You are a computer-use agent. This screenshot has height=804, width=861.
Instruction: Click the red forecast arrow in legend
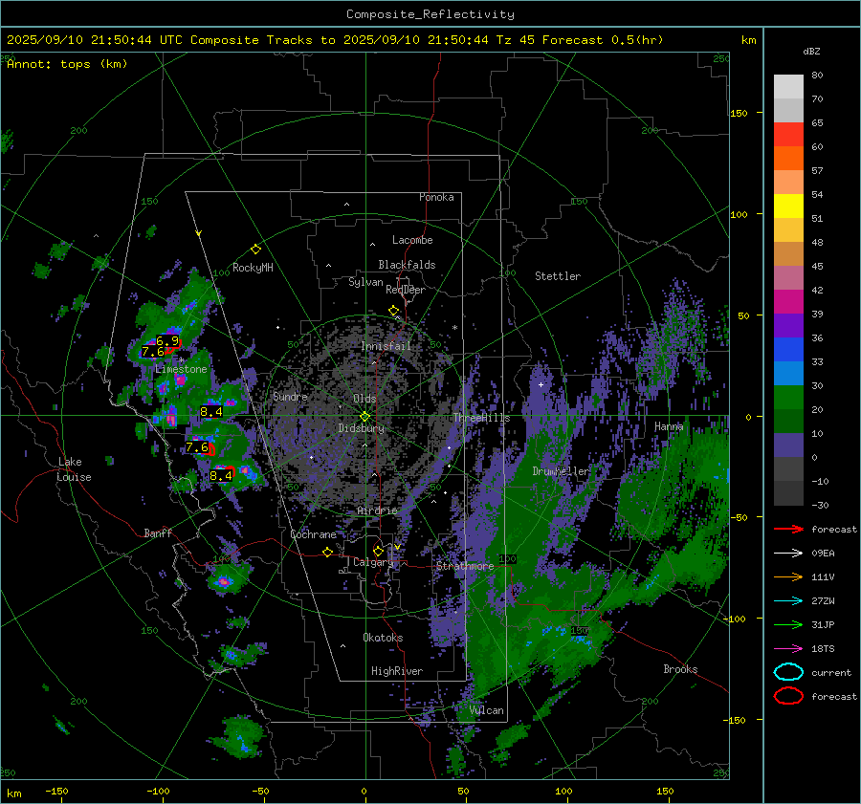[788, 529]
